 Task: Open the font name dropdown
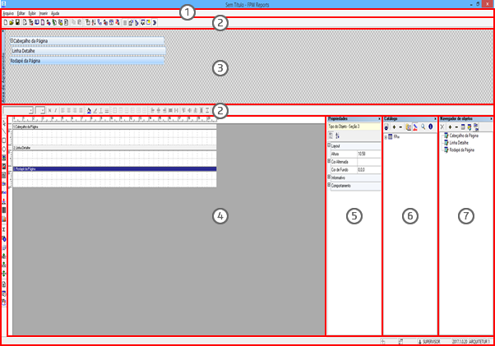point(31,109)
